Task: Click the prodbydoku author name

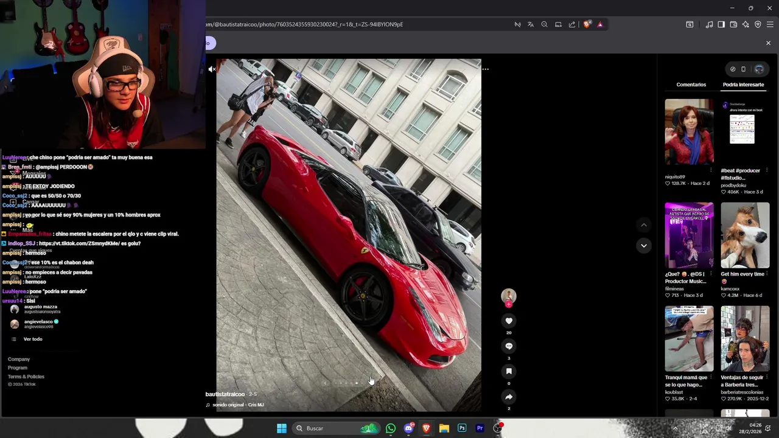Action: [x=733, y=185]
